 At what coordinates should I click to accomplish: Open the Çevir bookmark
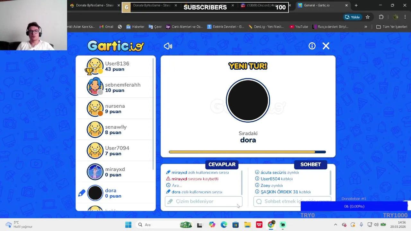pos(155,27)
